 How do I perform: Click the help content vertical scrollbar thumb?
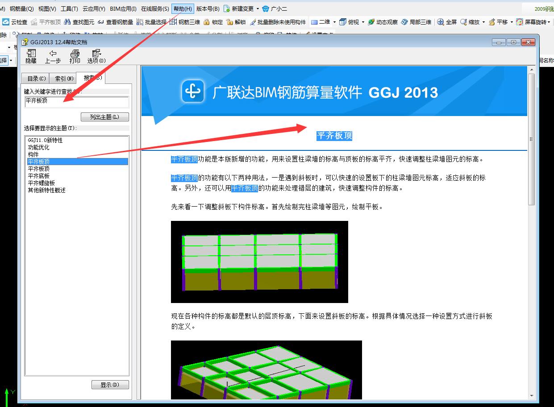pyautogui.click(x=531, y=139)
